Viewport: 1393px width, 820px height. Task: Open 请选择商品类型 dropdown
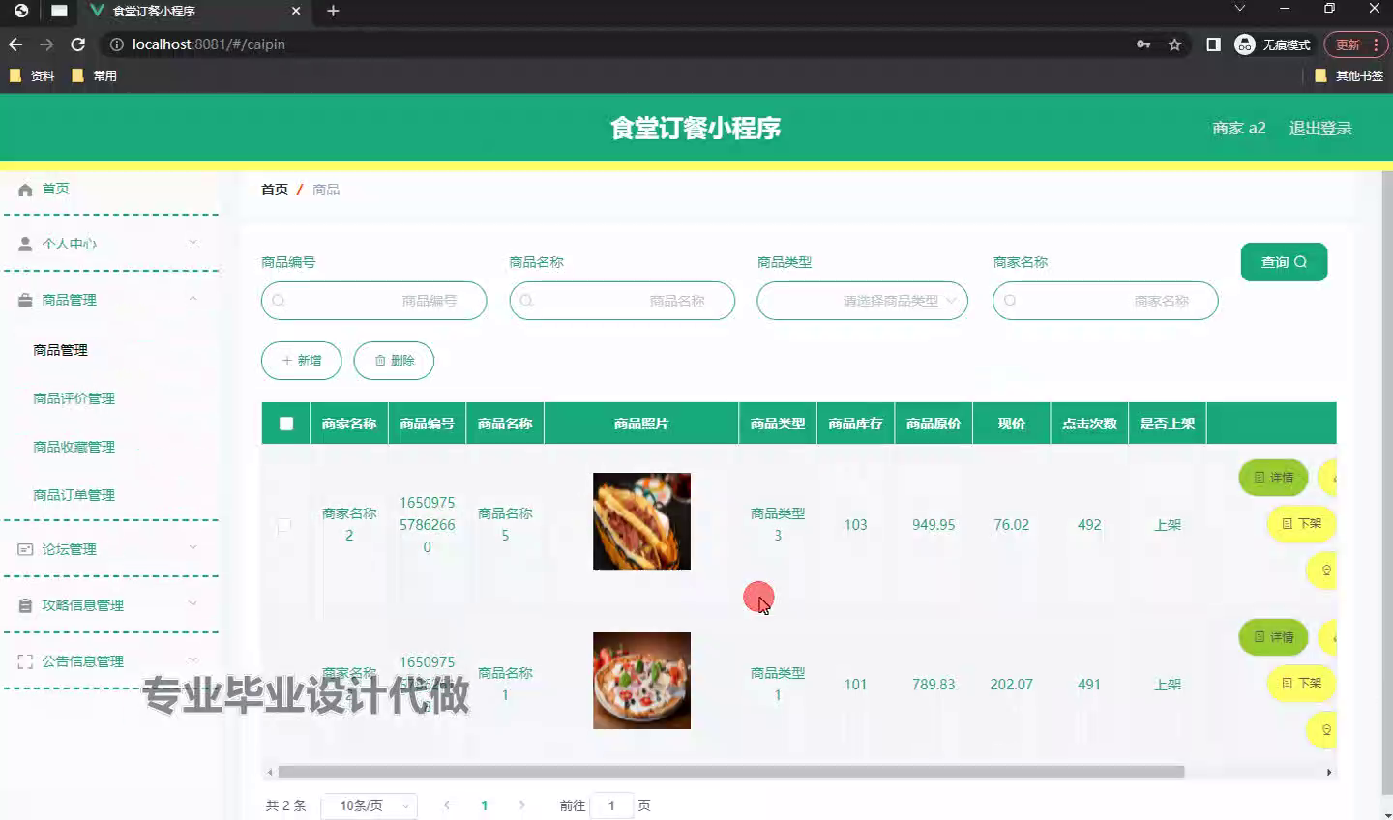click(862, 301)
